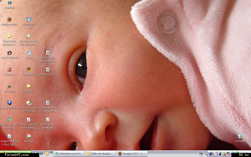251x157 pixels.
Task: Select the avast! Antivirus desktop icon
Action: coord(9,103)
